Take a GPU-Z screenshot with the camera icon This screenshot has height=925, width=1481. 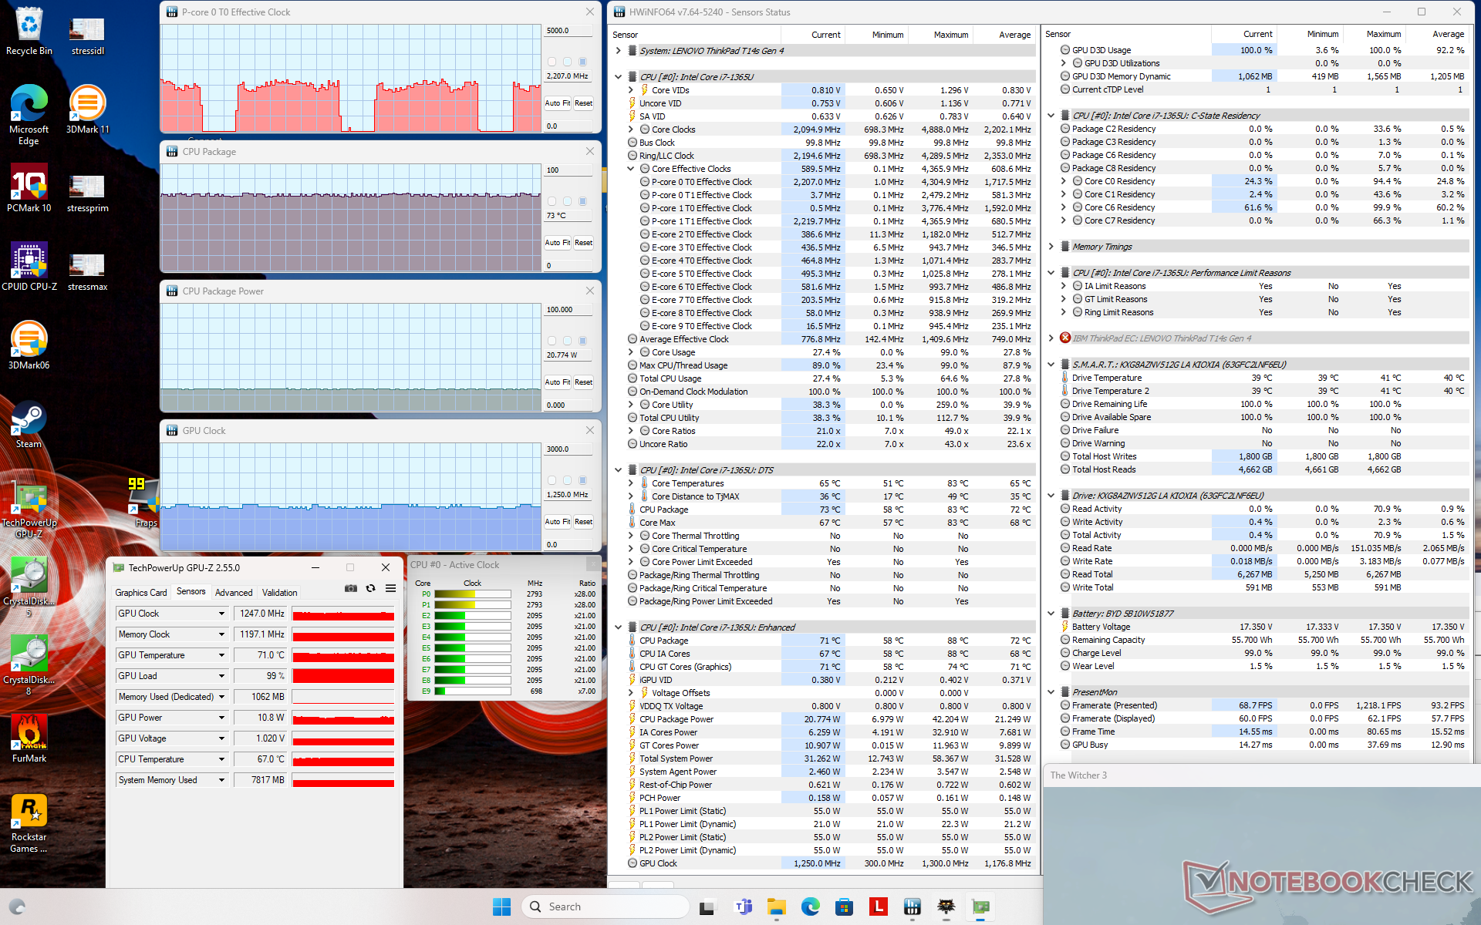pyautogui.click(x=350, y=588)
